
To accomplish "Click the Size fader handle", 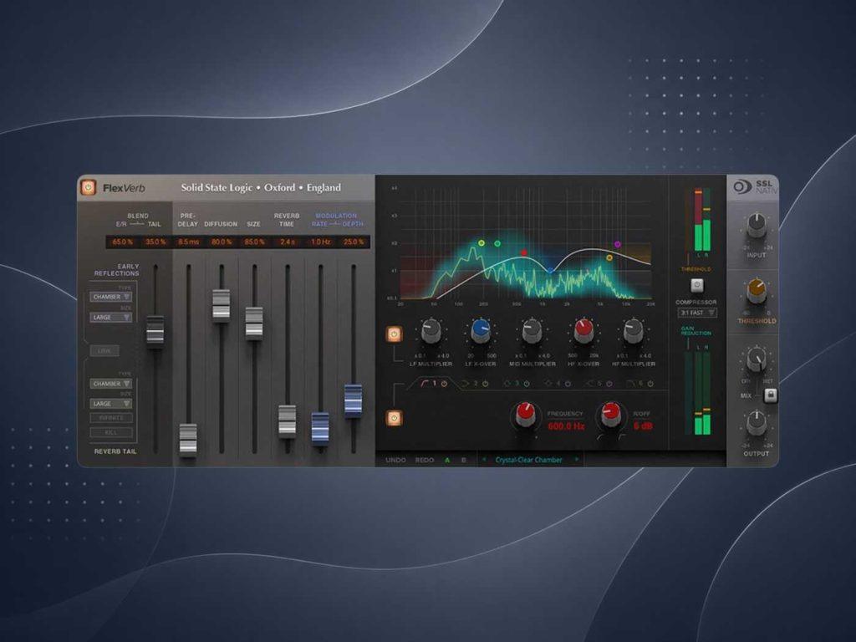I will [x=254, y=322].
